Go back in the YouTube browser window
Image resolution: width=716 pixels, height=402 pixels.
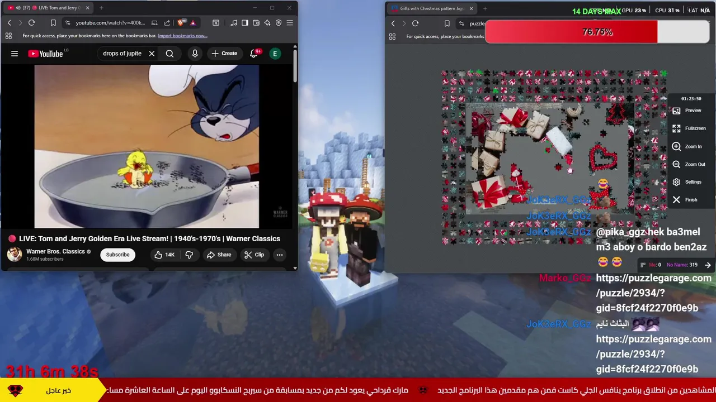click(x=9, y=23)
